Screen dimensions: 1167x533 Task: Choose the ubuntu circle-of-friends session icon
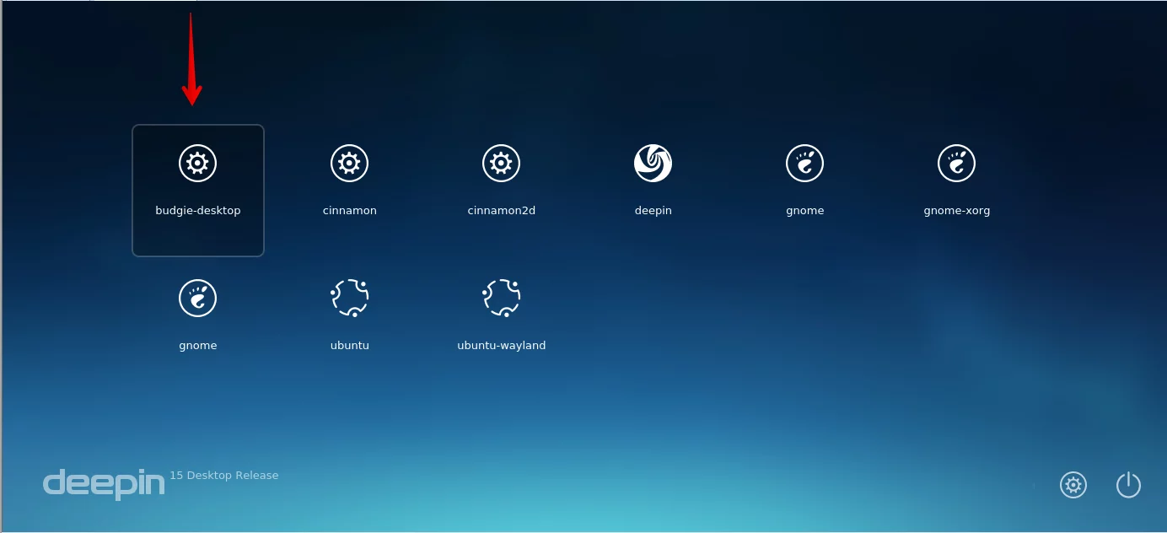coord(350,298)
